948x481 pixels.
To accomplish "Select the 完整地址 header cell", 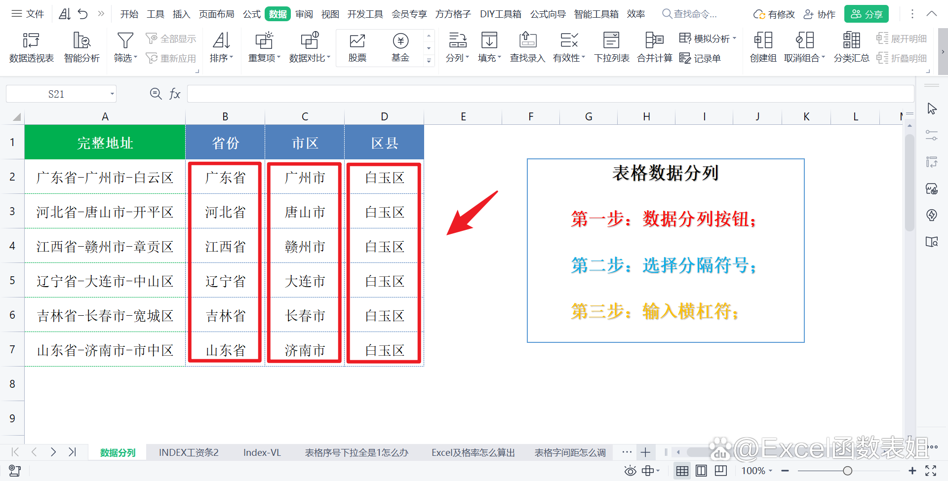I will coord(105,142).
